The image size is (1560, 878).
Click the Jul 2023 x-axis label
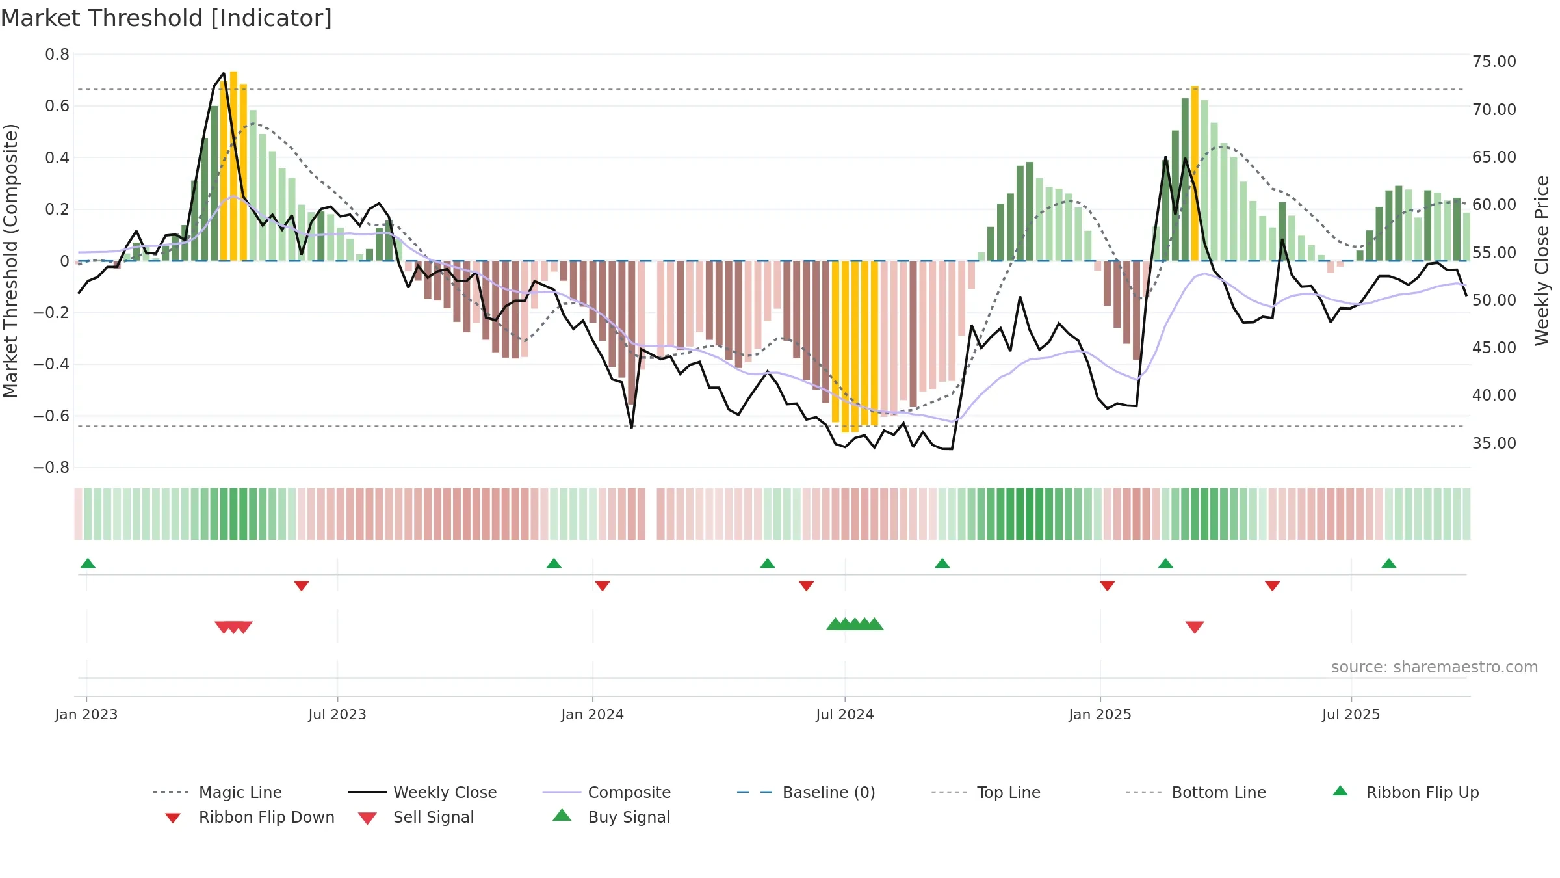[337, 714]
